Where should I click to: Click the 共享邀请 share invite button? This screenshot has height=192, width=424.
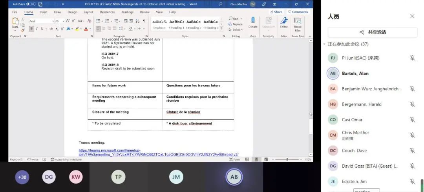[373, 32]
